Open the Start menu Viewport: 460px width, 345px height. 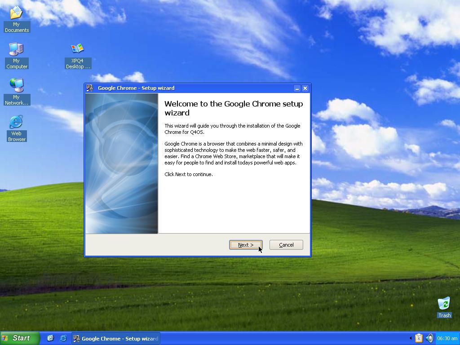[x=19, y=338]
